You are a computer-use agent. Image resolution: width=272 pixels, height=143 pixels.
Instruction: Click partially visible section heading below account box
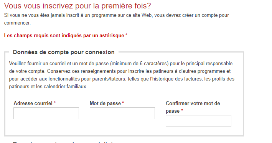pyautogui.click(x=63, y=142)
